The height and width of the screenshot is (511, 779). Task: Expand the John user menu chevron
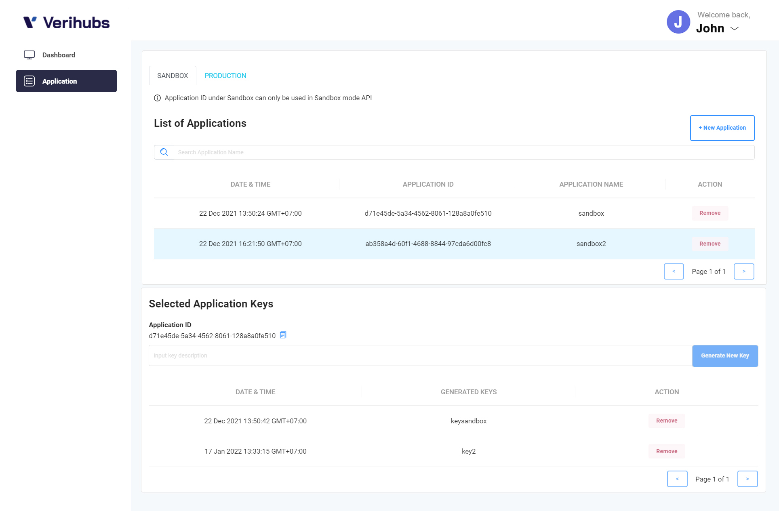(x=735, y=29)
